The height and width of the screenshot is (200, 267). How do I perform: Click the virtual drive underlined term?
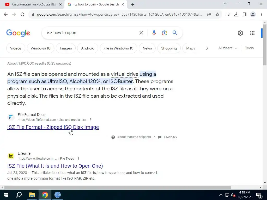pos(124,74)
